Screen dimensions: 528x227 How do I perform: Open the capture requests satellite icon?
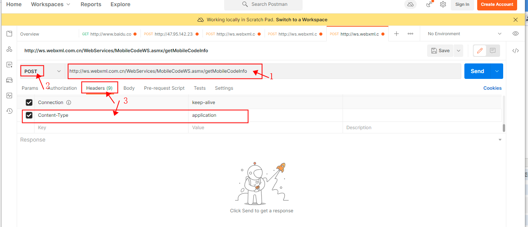[429, 4]
